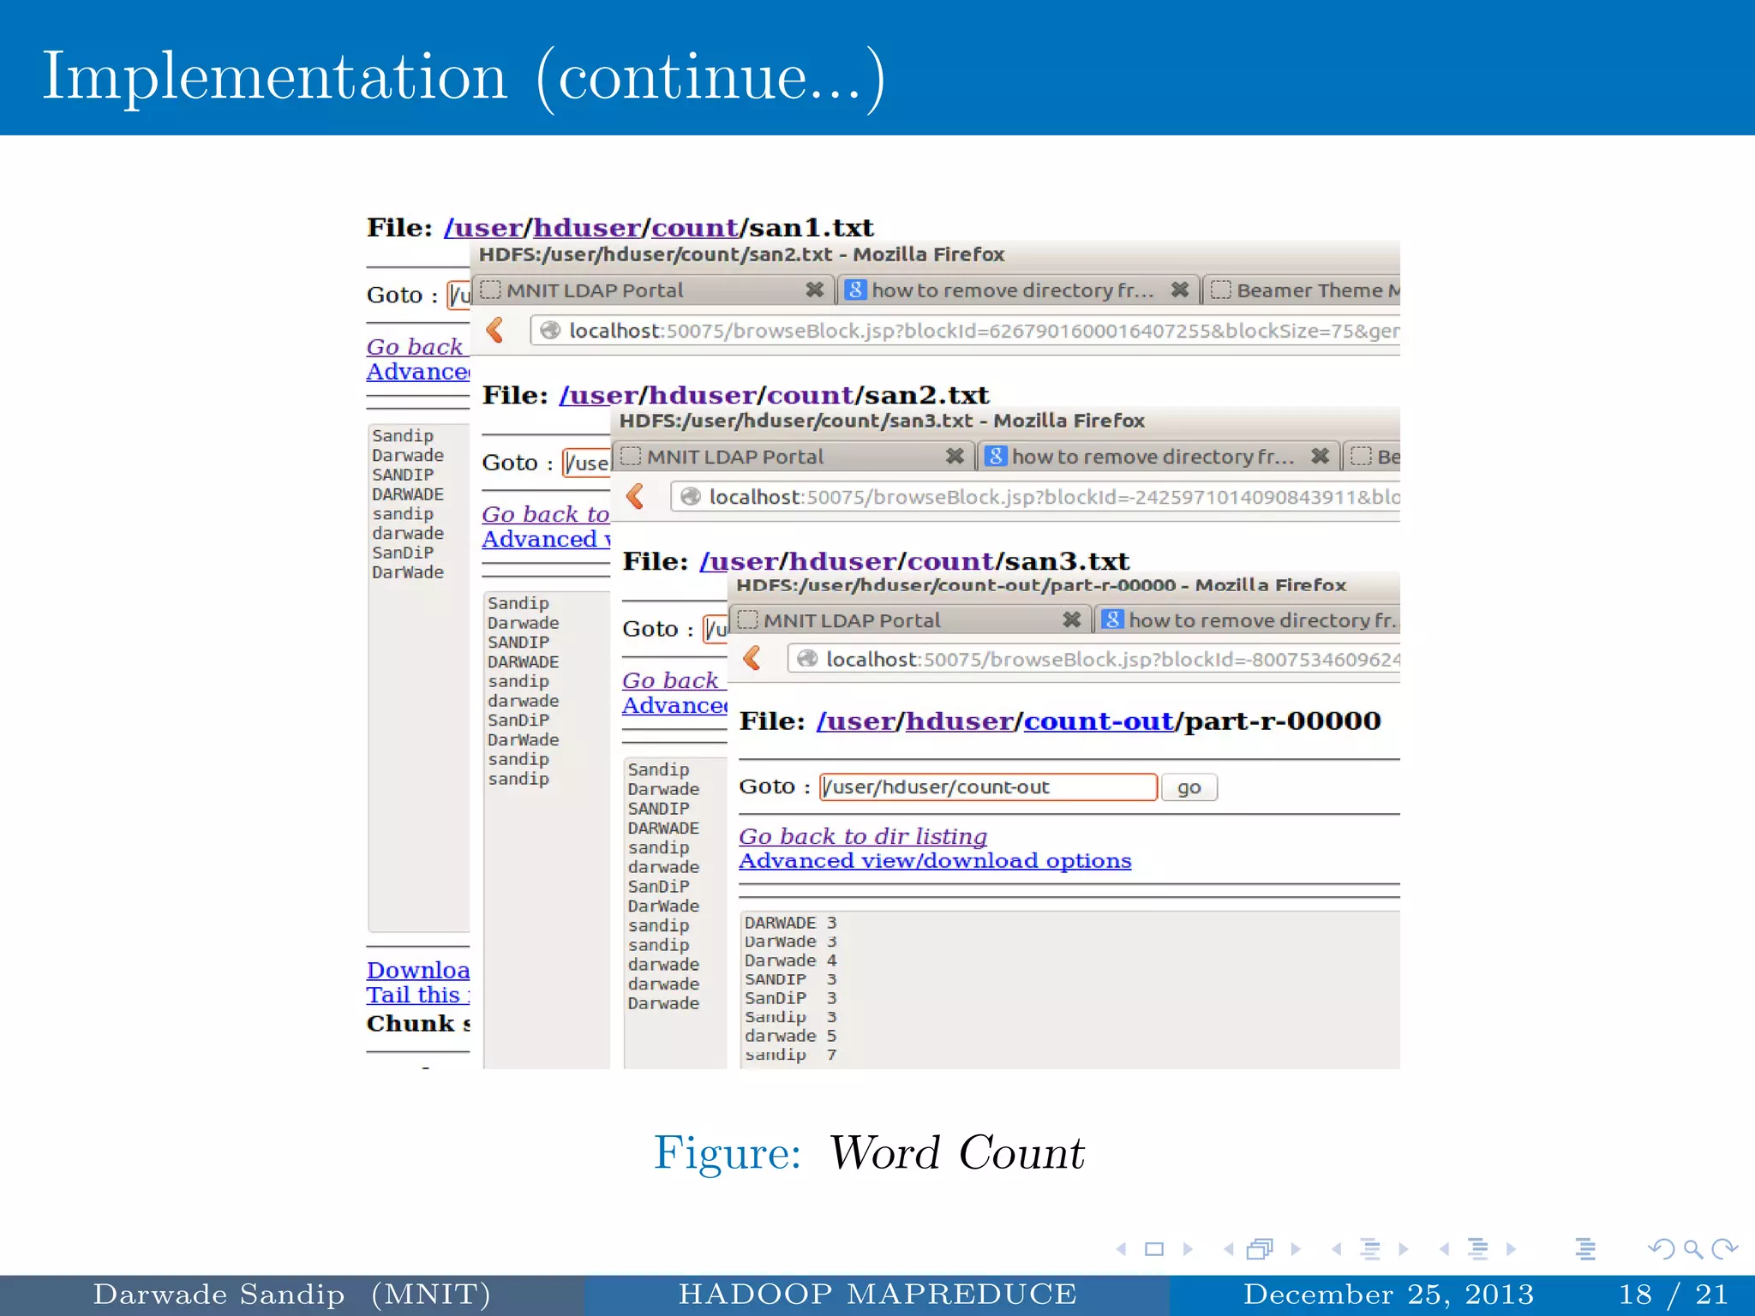The width and height of the screenshot is (1755, 1316).
Task: Select MNIT LDAP Portal tab in part-r-00000 window
Action: [908, 619]
